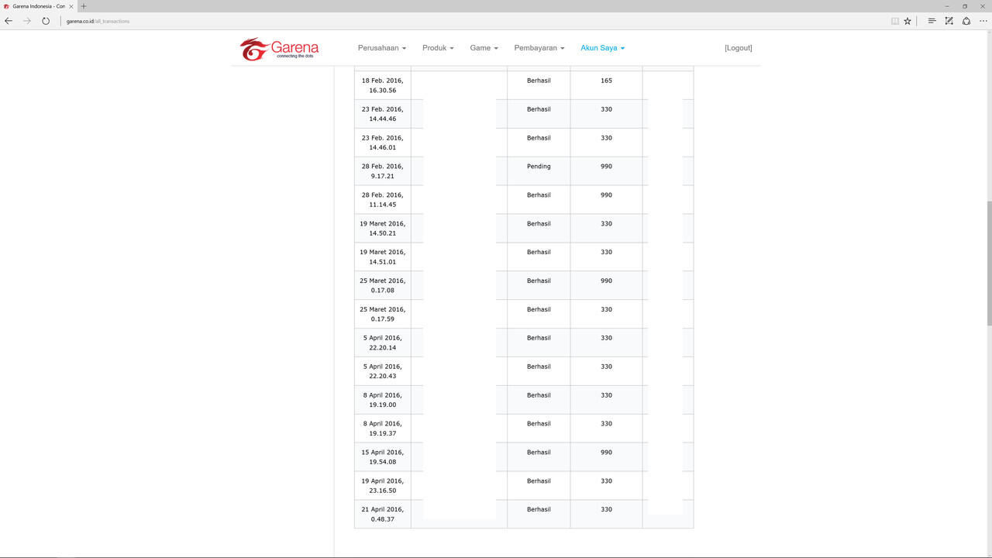Select the Garena Indonesia tab

pyautogui.click(x=39, y=6)
